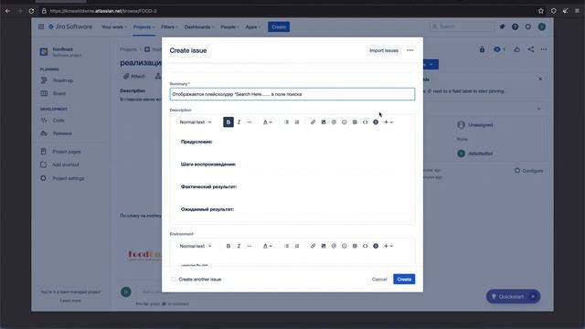Cancel the Create issue dialog

pos(379,279)
